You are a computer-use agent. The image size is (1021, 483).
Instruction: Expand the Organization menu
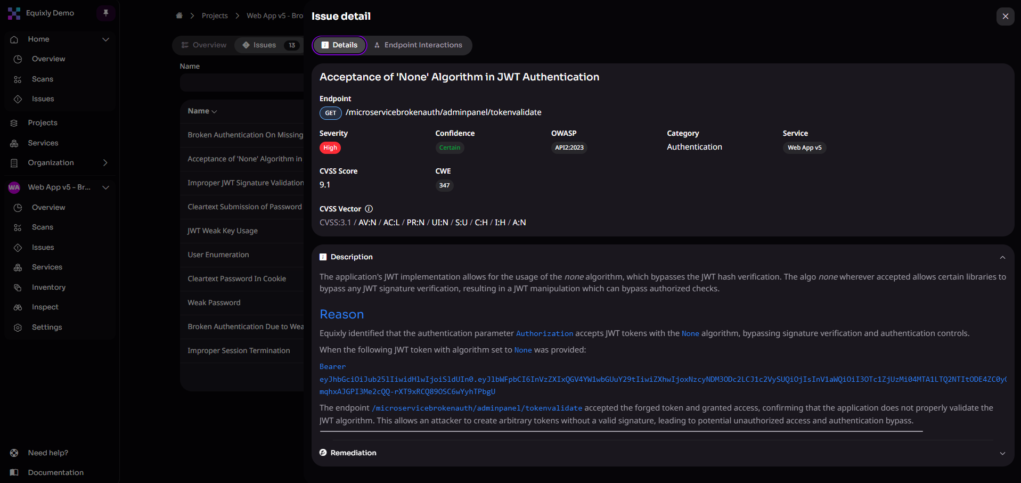click(105, 162)
